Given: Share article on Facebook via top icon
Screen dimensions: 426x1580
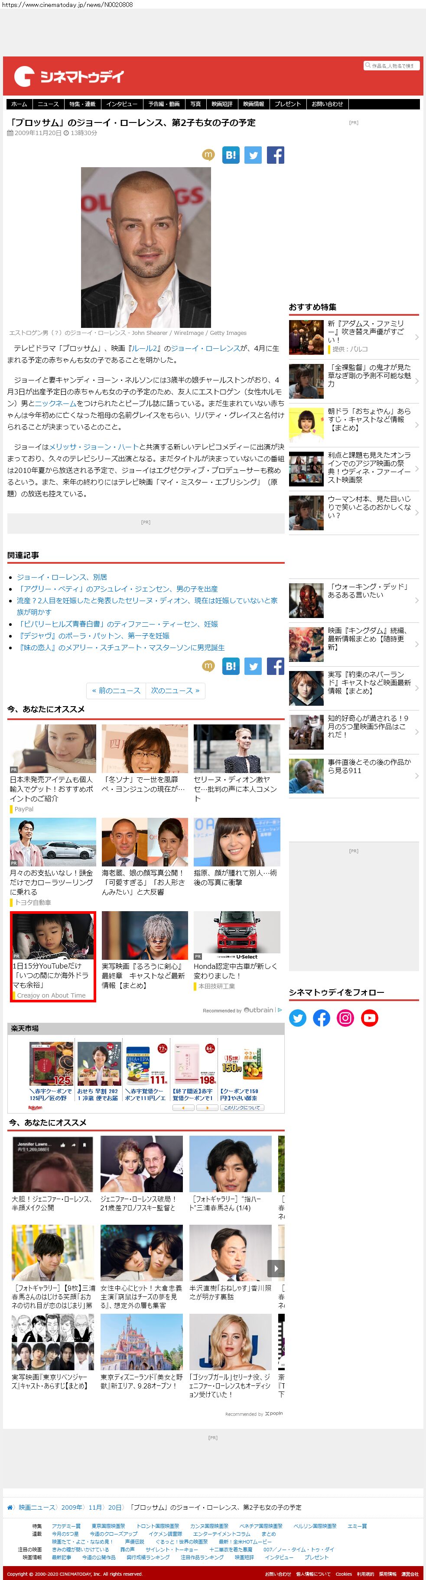Looking at the screenshot, I should click(x=275, y=155).
